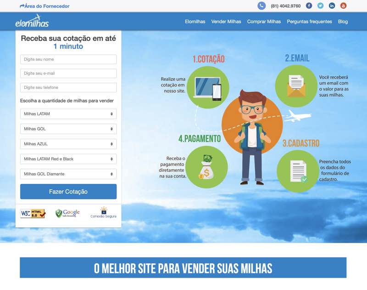Expand the Milhas GOL Diamante dropdown
This screenshot has height=290, width=367.
point(68,174)
